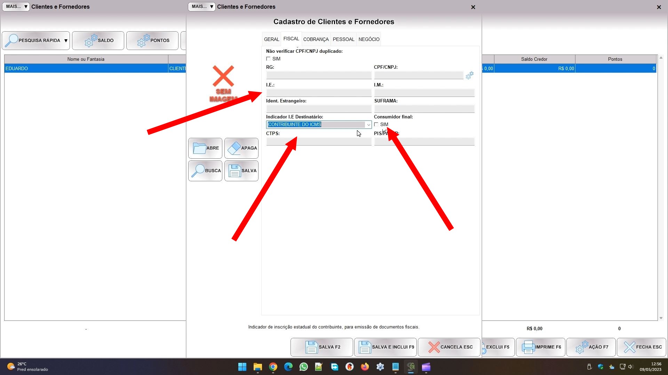Click IMPRIME F6 printer button

point(541,347)
